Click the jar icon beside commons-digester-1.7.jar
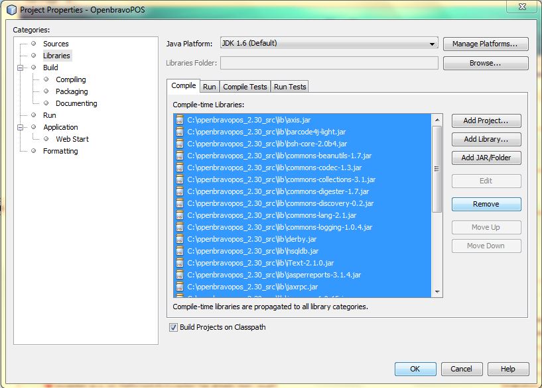 tap(180, 191)
